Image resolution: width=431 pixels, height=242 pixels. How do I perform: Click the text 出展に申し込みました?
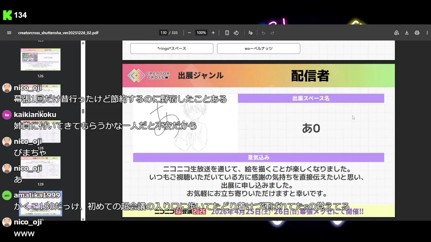click(257, 186)
